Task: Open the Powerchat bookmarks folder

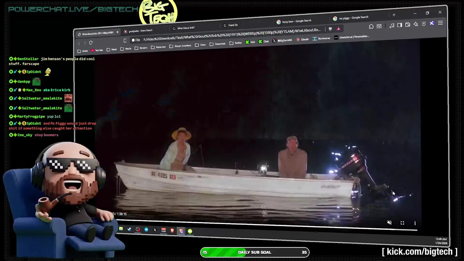Action: click(x=217, y=44)
